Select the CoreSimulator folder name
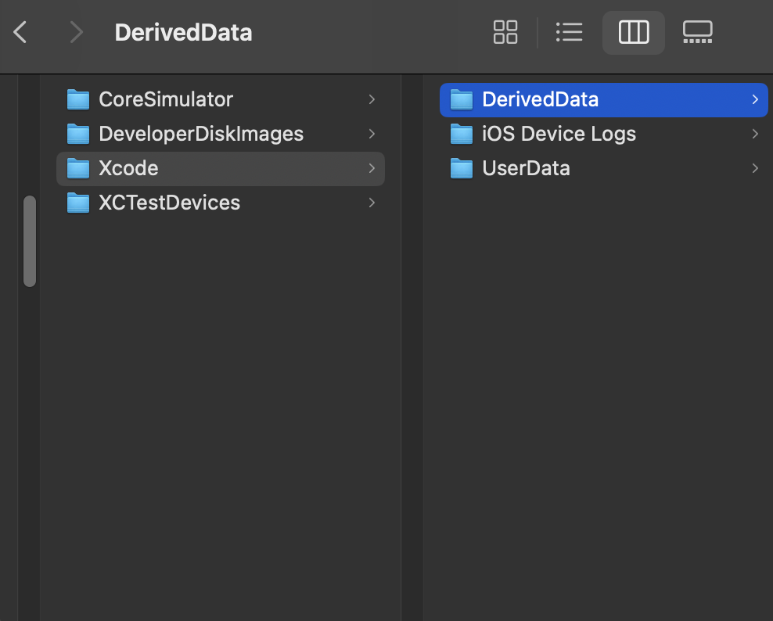Screen dimensions: 773x621 point(166,99)
